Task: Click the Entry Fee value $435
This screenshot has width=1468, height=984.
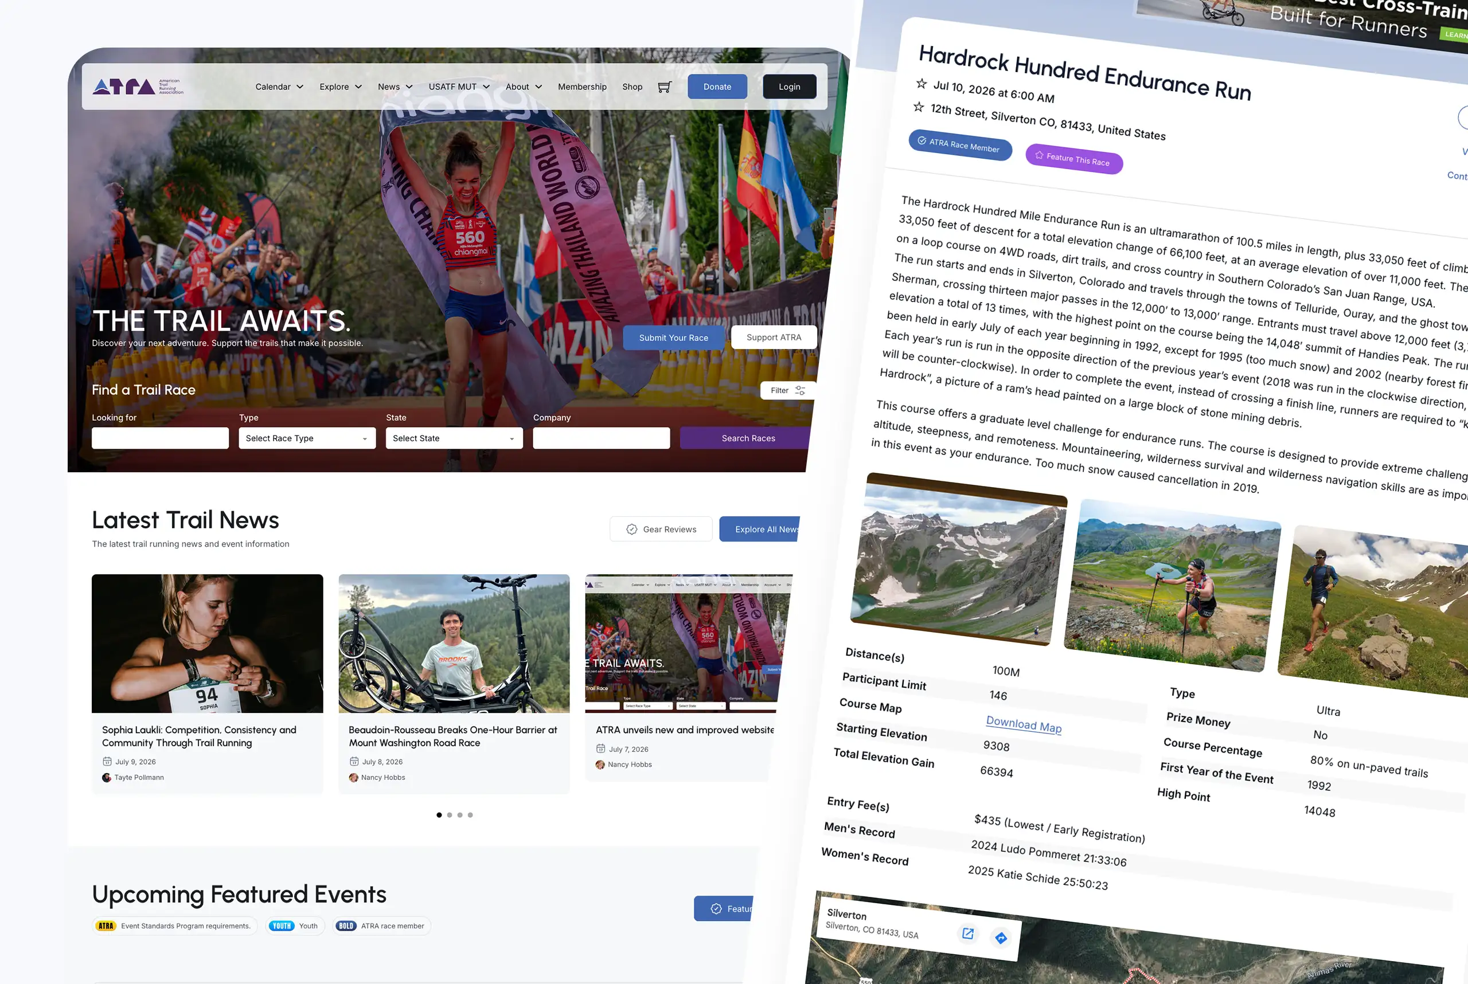Action: (1059, 828)
